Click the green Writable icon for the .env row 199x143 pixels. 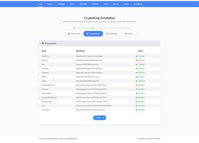[136, 106]
